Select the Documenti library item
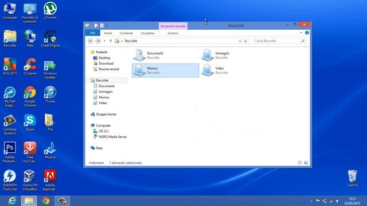Screen dimensions: 367x206 [x=165, y=56]
